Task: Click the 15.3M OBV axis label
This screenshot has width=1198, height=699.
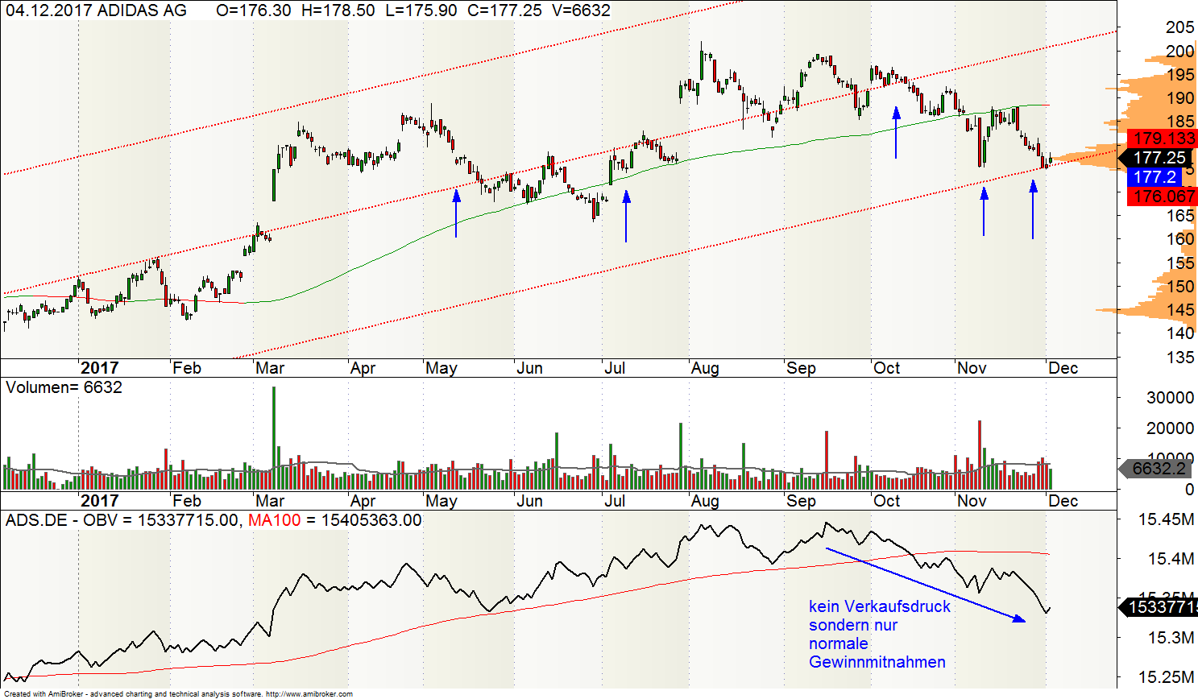Action: pos(1171,638)
